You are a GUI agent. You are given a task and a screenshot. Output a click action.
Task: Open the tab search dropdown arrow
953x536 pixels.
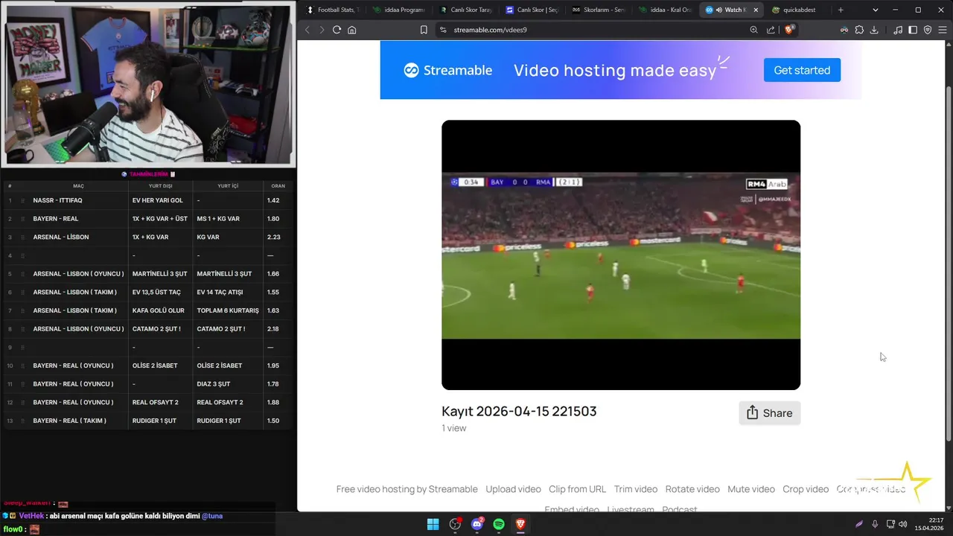(x=875, y=10)
